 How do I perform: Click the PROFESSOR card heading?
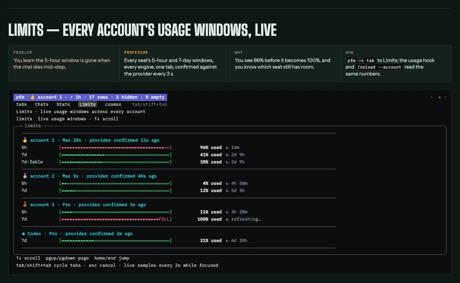[136, 53]
